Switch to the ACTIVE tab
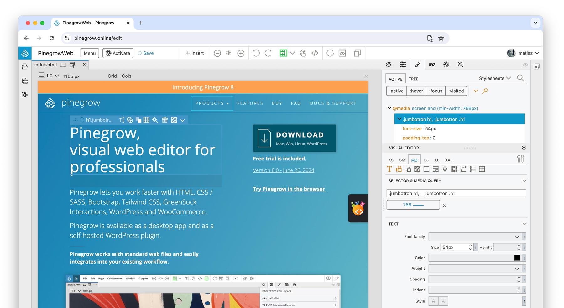 (395, 79)
